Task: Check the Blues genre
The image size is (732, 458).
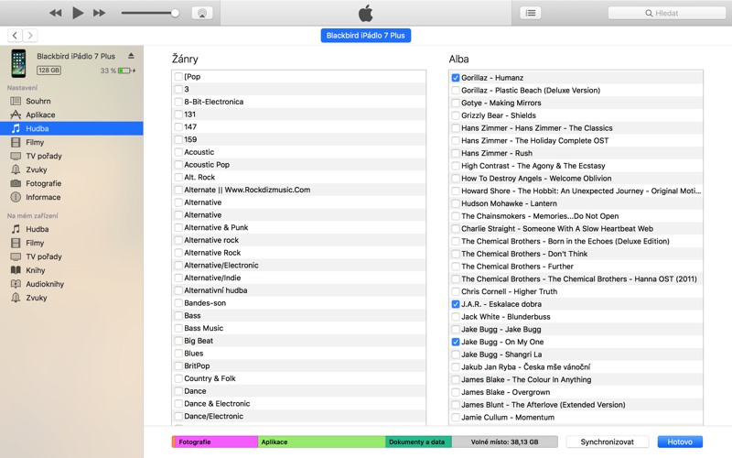Action: [178, 354]
